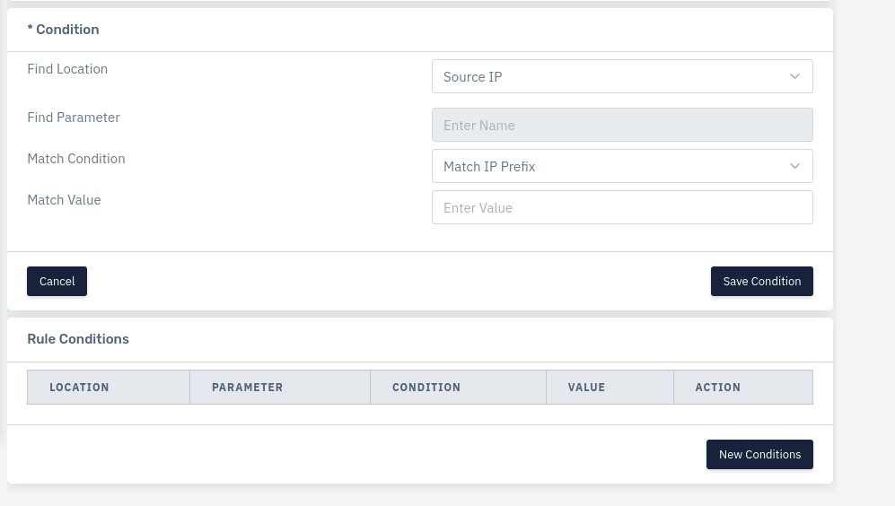Click the Rule Conditions section heading

point(78,339)
